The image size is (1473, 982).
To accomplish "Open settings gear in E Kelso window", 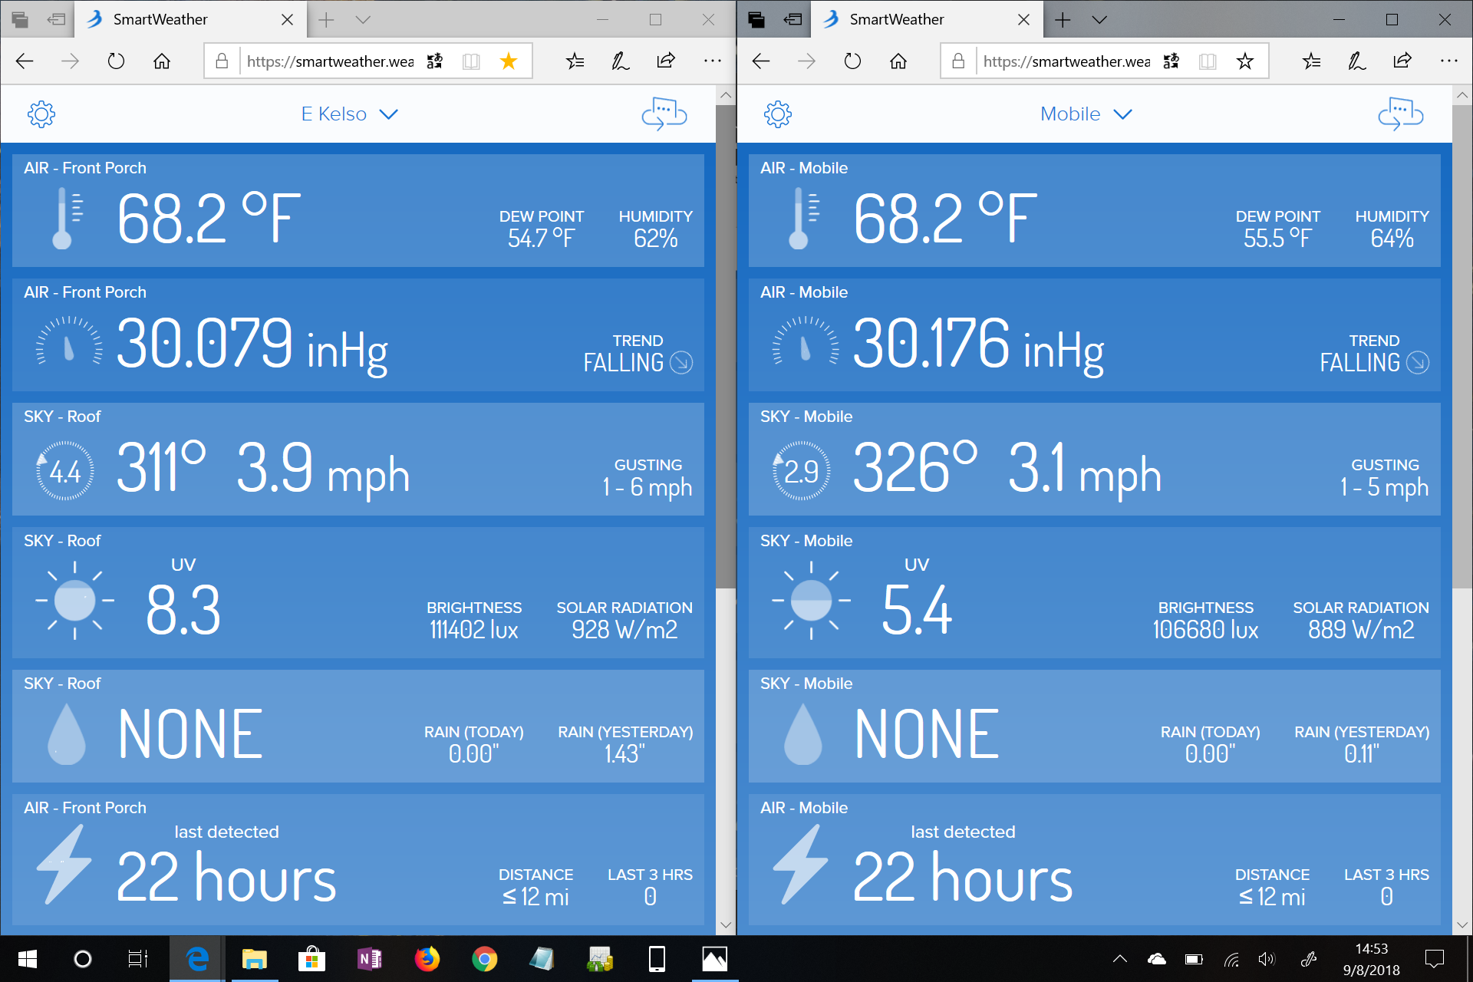I will coord(41,114).
